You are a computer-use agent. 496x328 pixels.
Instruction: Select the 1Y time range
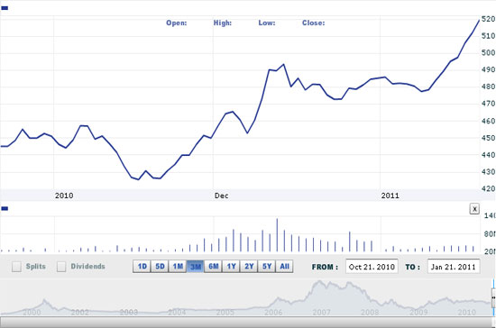231,267
